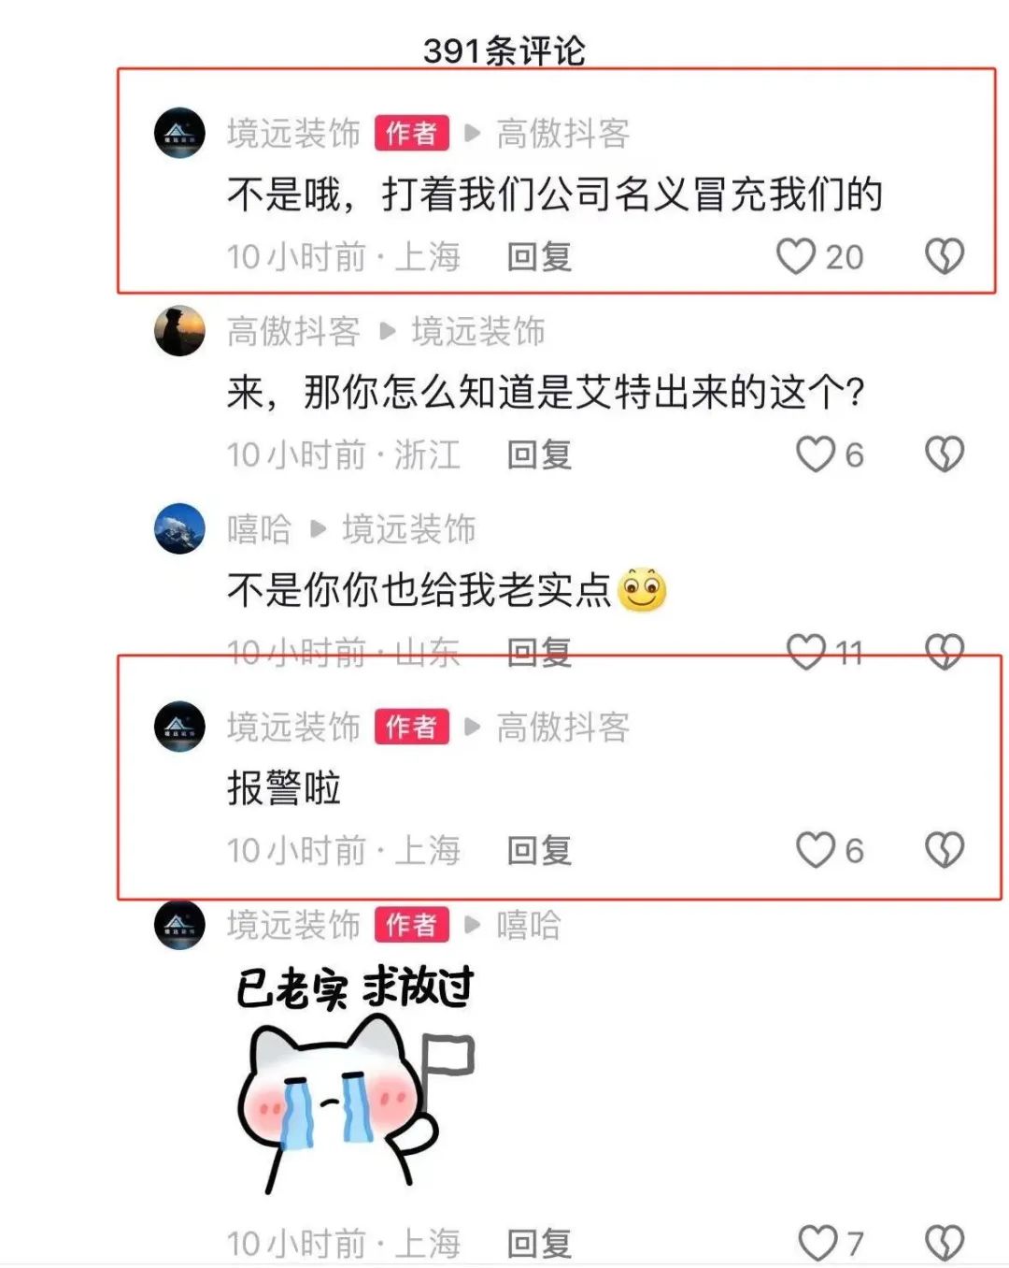Reply to the first 境远装饰 comment

[539, 256]
